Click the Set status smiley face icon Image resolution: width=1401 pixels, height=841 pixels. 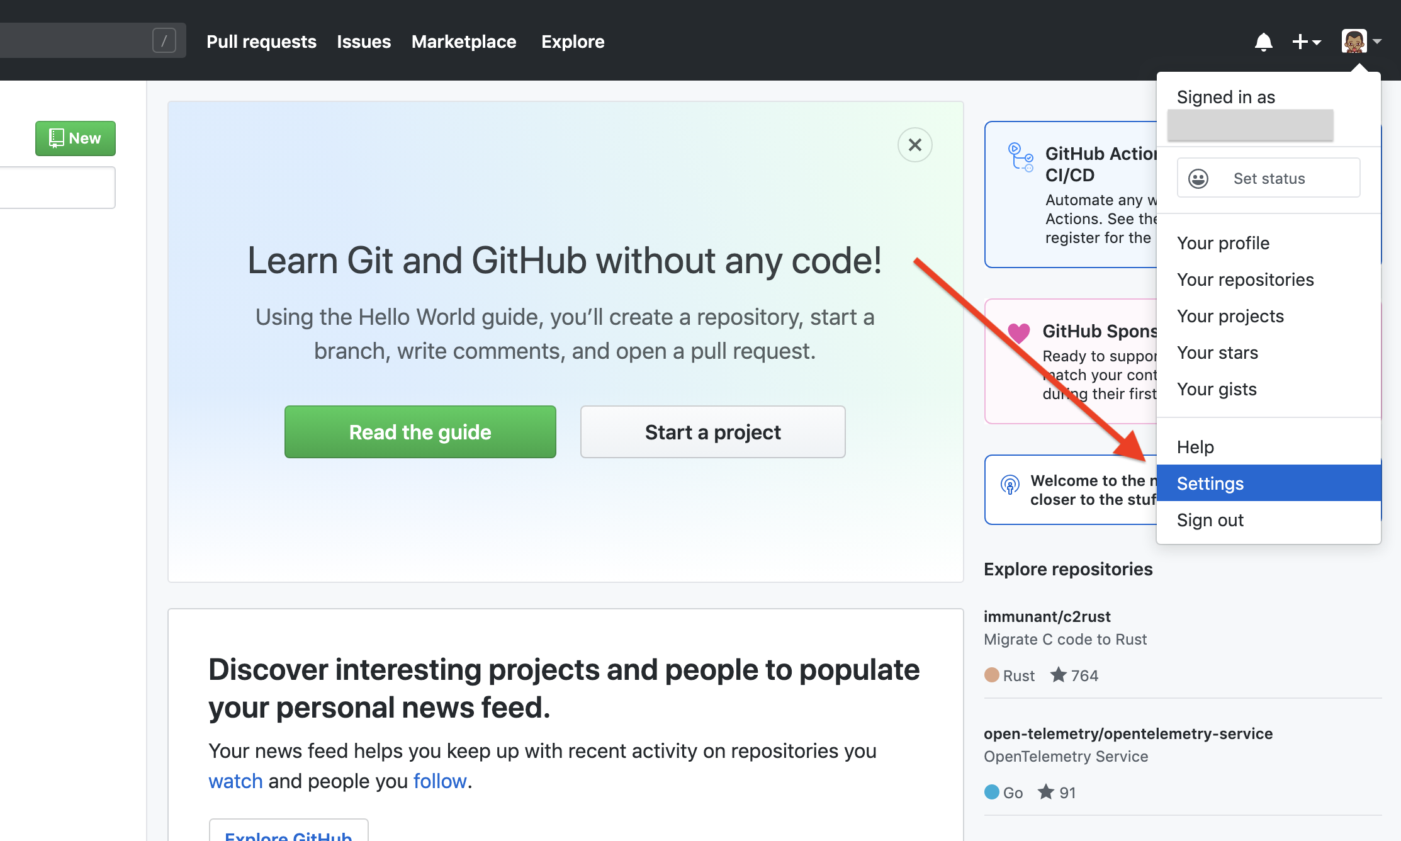(x=1197, y=178)
